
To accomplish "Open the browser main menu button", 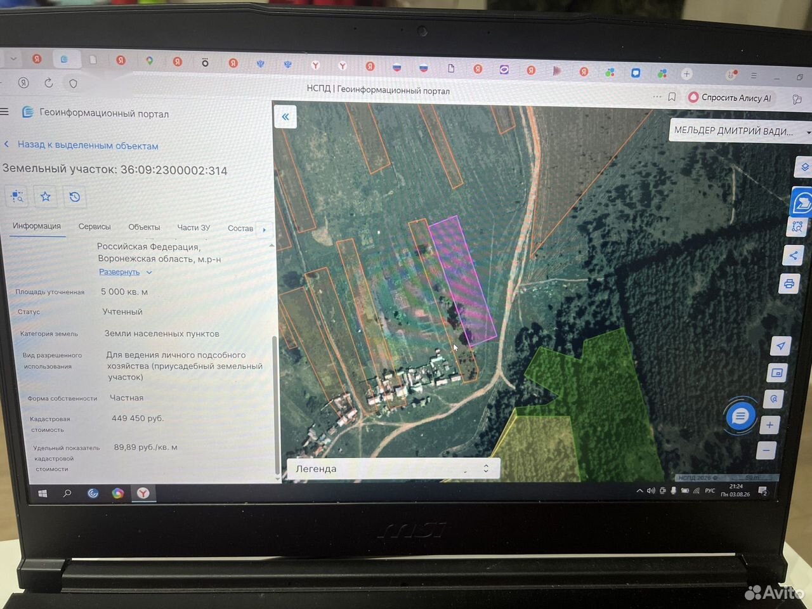I will [x=754, y=75].
